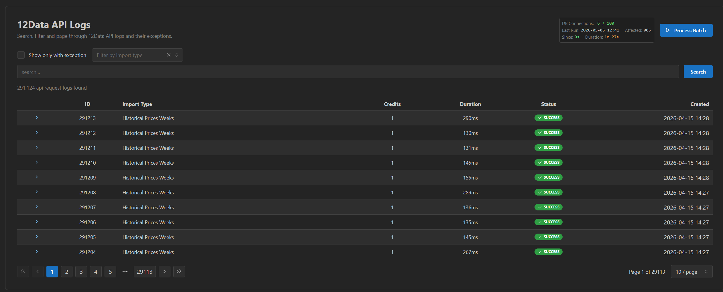Click SUCCESS badge in row 291206
The image size is (723, 292).
click(x=548, y=222)
